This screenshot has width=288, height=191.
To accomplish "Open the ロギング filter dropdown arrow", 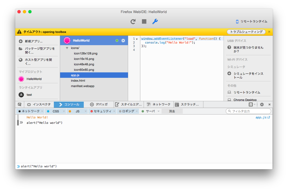I will click(x=137, y=111).
